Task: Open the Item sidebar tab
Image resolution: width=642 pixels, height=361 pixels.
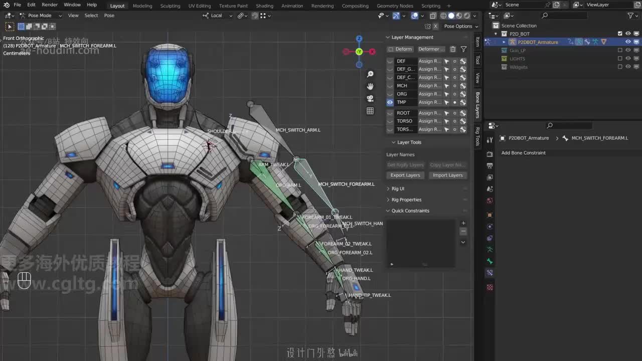Action: pos(477,42)
